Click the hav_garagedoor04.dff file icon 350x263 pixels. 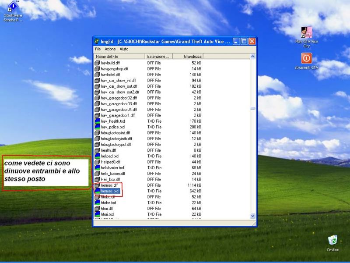tap(97, 110)
